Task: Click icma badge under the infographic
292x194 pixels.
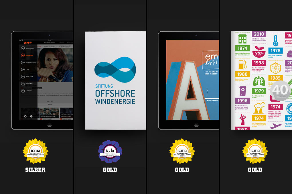Action: click(x=255, y=151)
